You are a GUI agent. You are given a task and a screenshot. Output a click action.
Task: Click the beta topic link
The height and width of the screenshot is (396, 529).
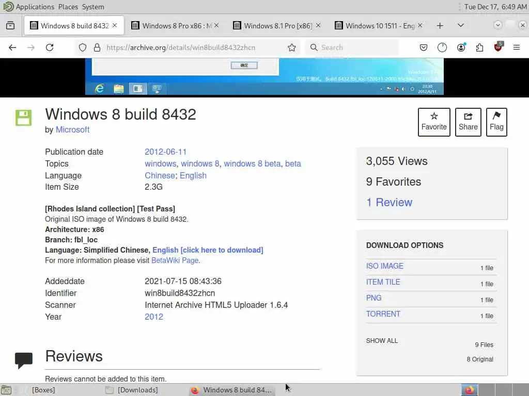[x=293, y=163]
